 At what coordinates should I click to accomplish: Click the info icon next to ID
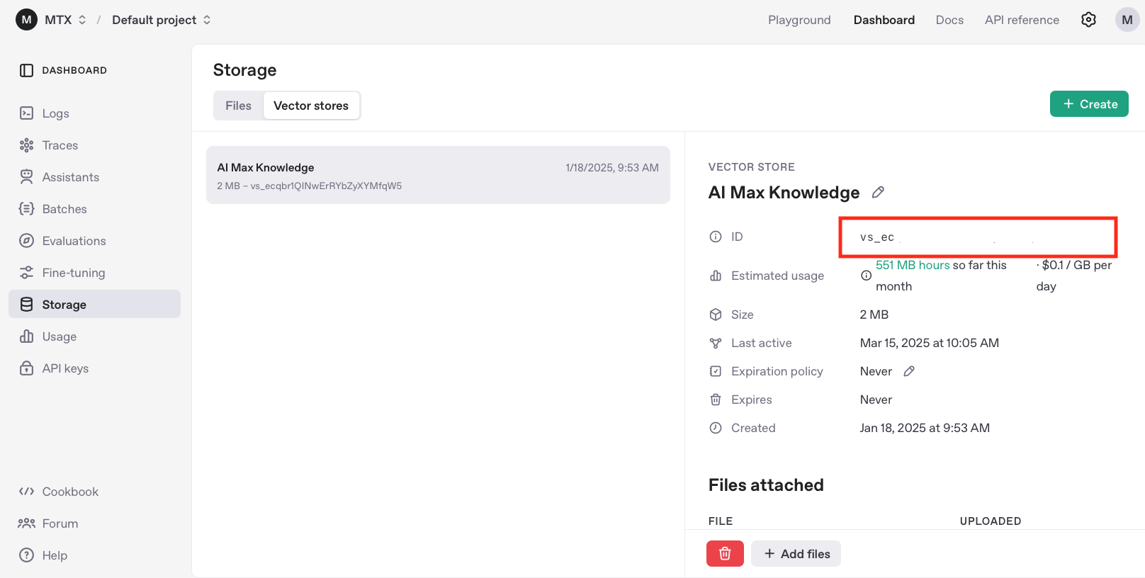716,237
